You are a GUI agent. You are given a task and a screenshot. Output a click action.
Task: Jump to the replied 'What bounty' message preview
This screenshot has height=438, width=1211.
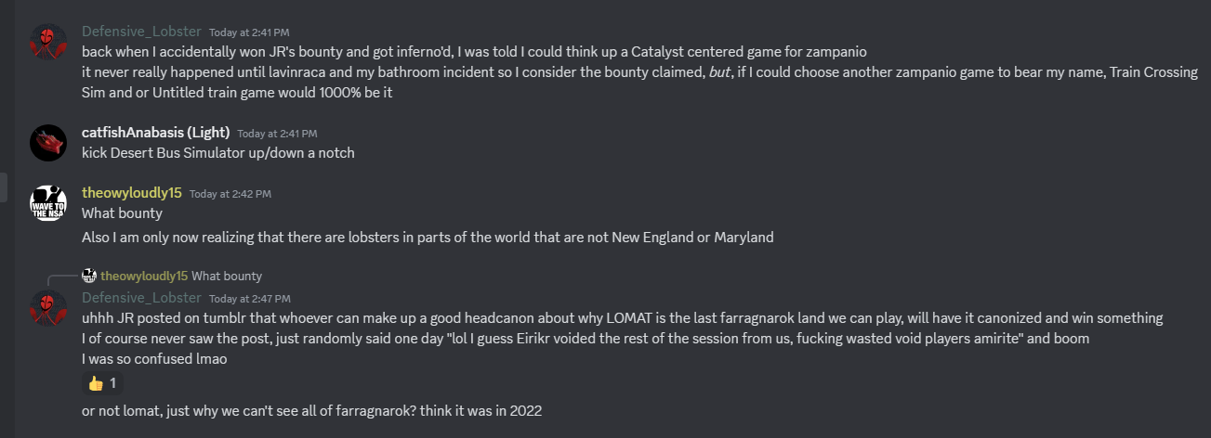point(227,276)
